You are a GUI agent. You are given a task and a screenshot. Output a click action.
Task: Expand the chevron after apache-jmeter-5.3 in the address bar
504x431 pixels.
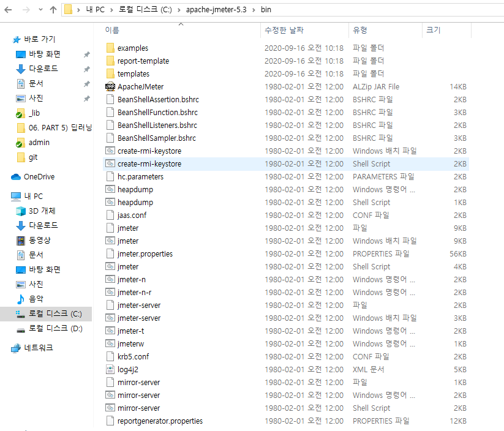pos(254,10)
